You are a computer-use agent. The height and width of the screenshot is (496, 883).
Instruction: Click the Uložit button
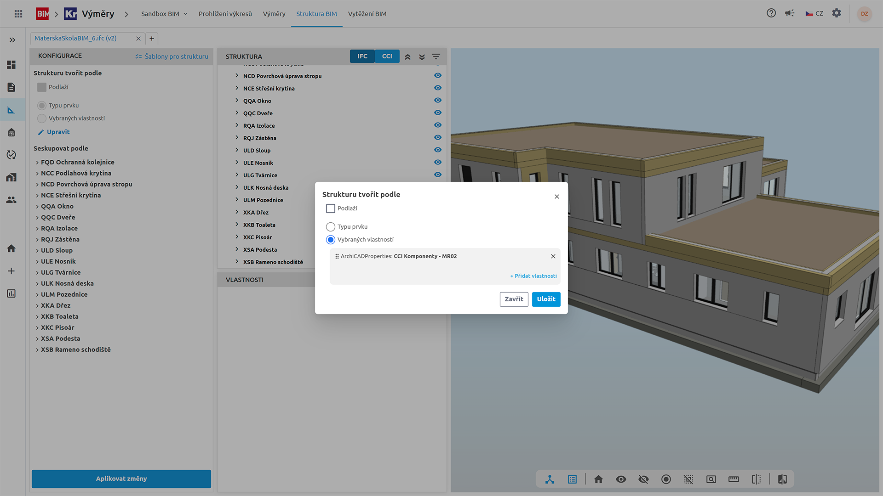(546, 299)
